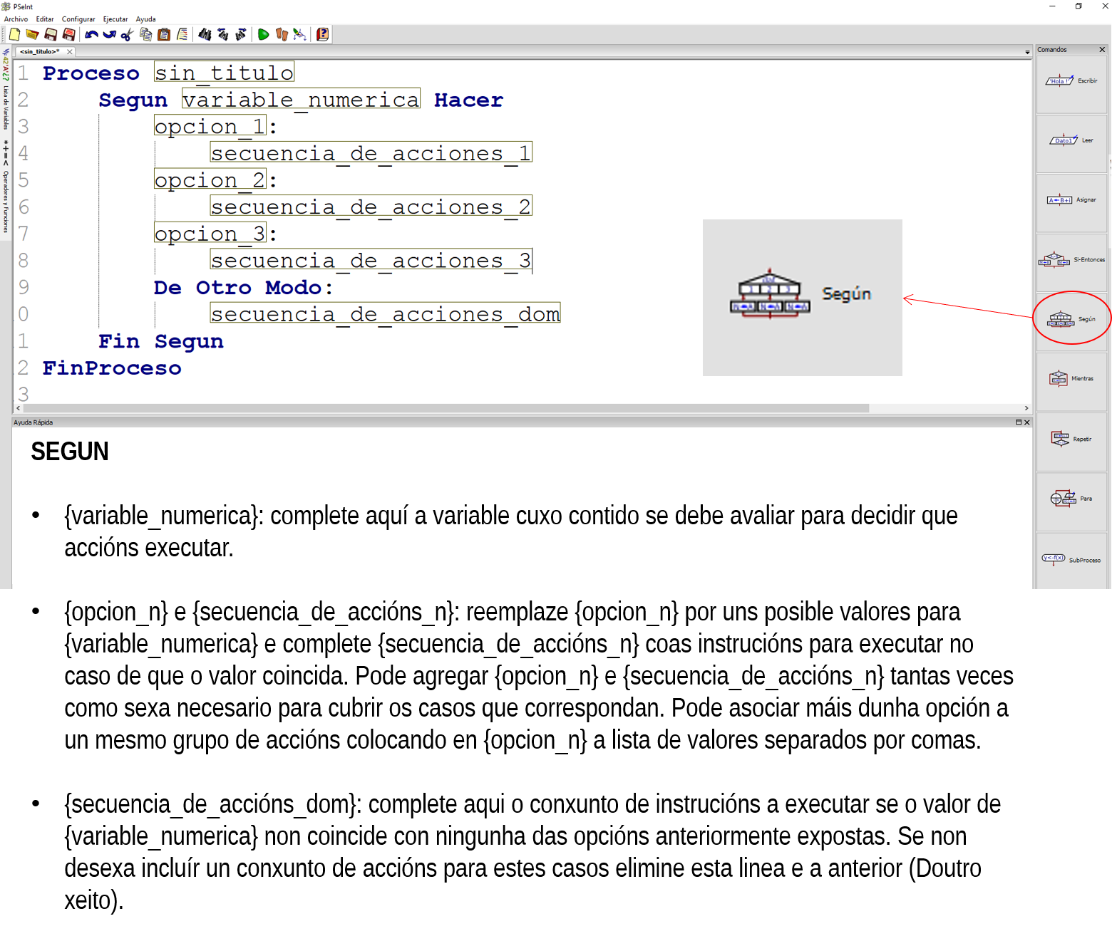Open the Ejecutar menu

115,19
